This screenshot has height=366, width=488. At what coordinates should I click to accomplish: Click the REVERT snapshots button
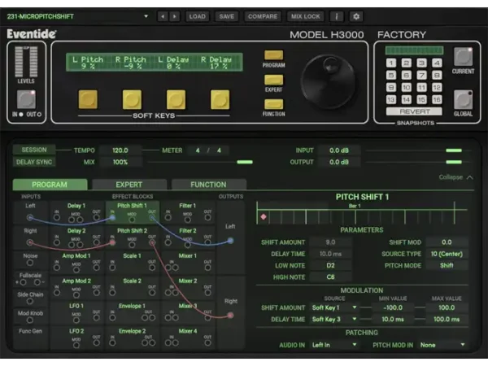coord(414,111)
